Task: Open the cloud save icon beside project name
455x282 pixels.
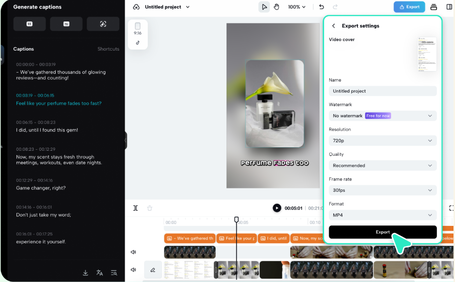Action: coord(136,7)
